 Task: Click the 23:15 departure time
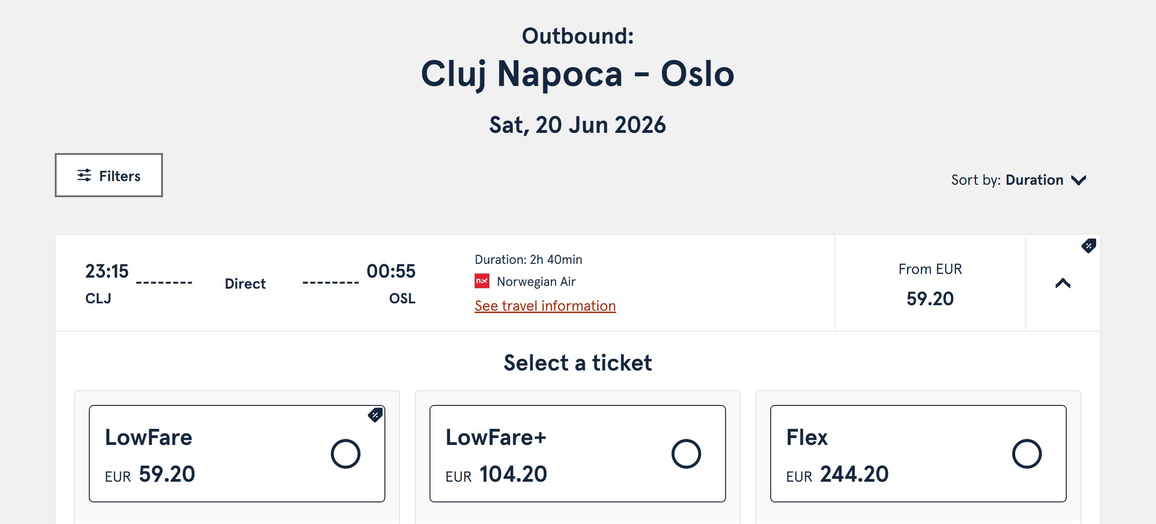coord(107,271)
